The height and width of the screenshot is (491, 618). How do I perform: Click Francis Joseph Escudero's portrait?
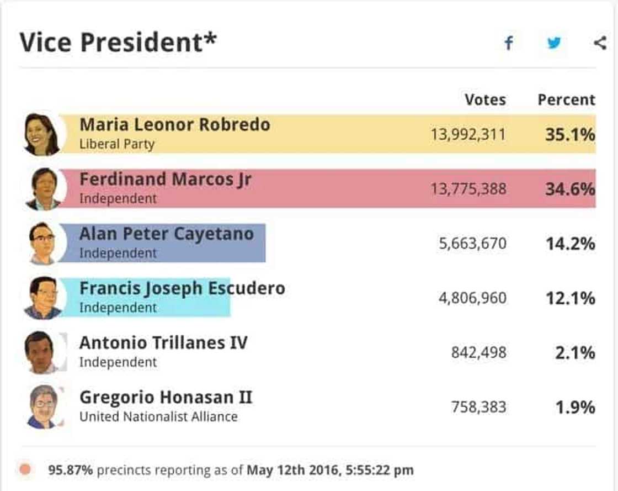(43, 297)
